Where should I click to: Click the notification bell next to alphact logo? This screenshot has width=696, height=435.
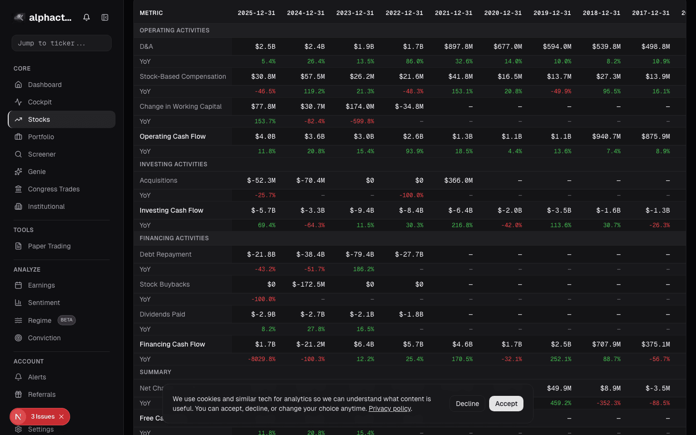tap(86, 17)
